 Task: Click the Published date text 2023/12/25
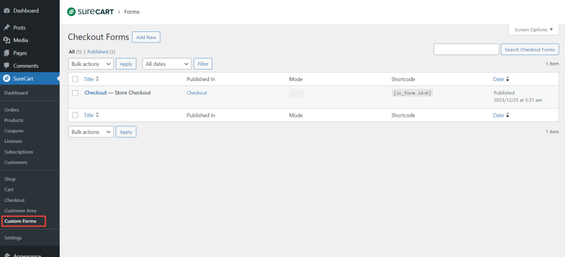(518, 100)
